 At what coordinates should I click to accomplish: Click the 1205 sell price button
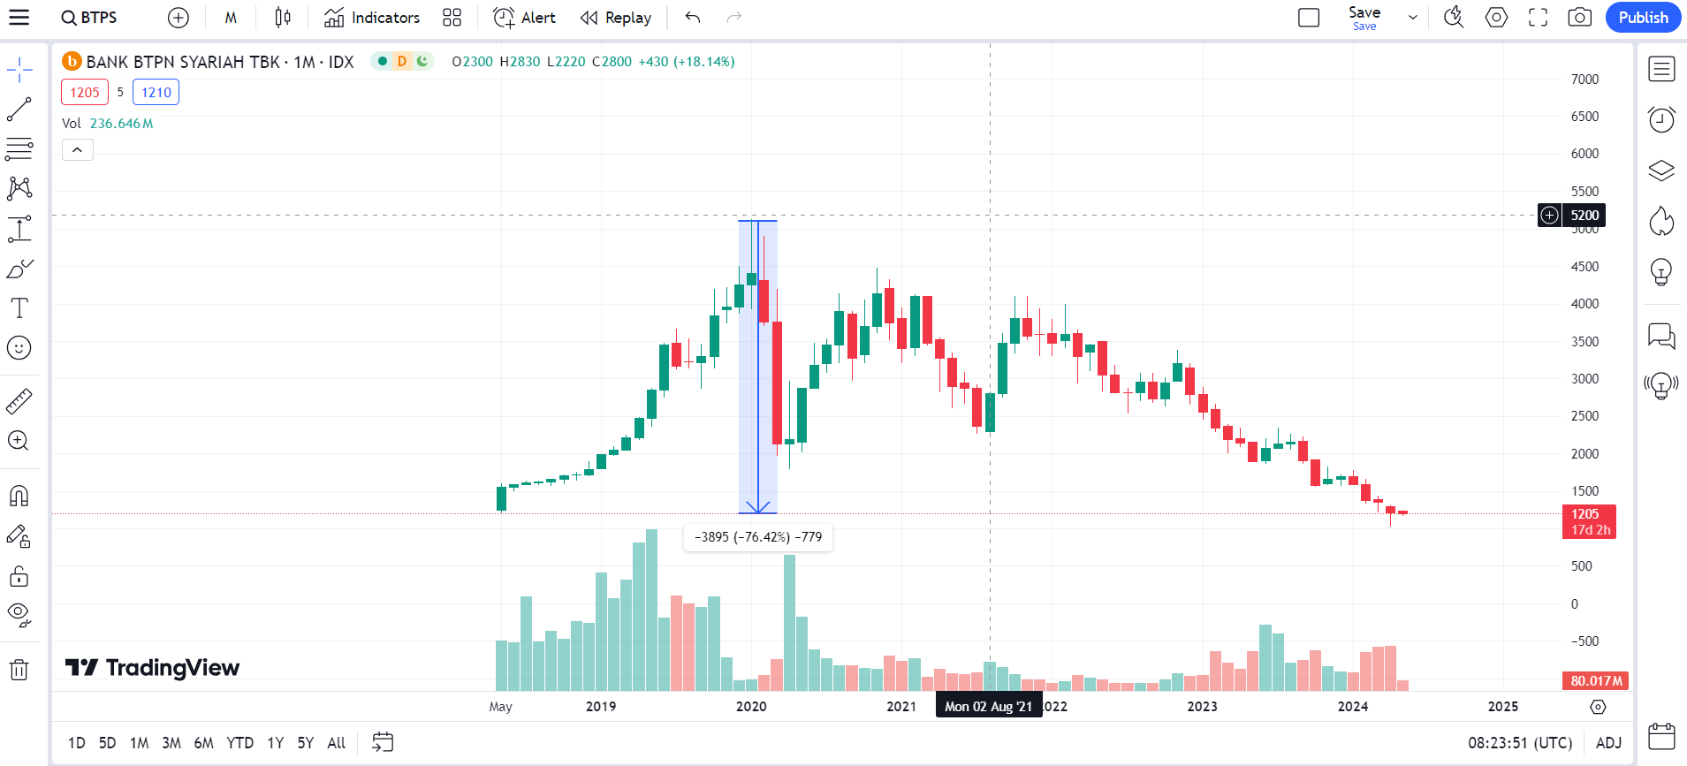pos(85,92)
